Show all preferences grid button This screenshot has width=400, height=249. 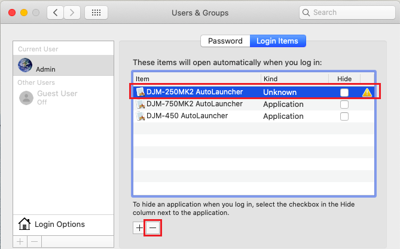pos(96,13)
